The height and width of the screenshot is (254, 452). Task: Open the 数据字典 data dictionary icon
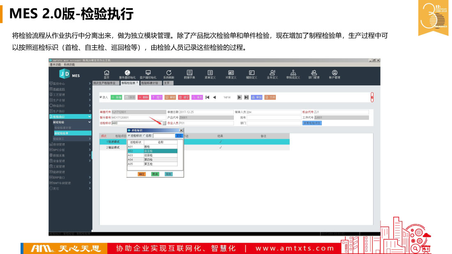coord(189,73)
